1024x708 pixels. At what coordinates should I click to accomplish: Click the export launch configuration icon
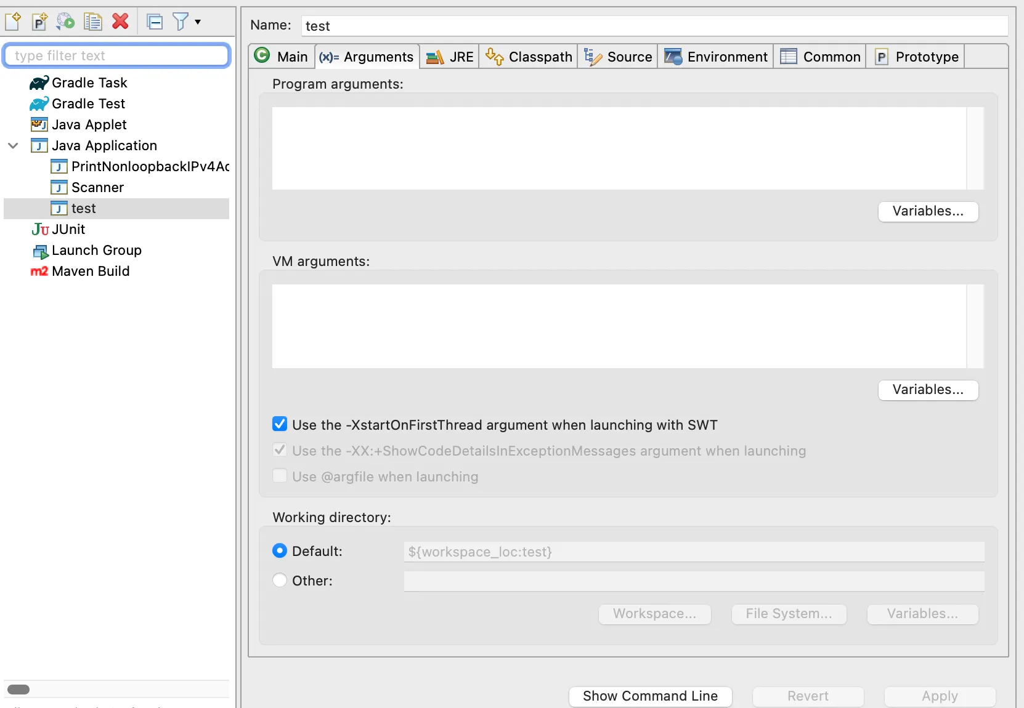pyautogui.click(x=65, y=22)
